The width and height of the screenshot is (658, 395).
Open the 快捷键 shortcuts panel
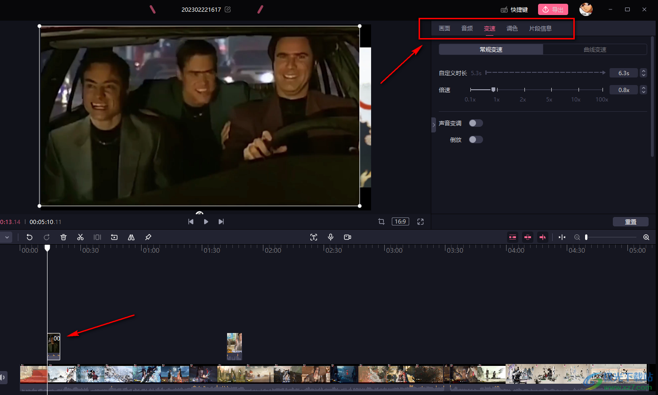click(514, 9)
